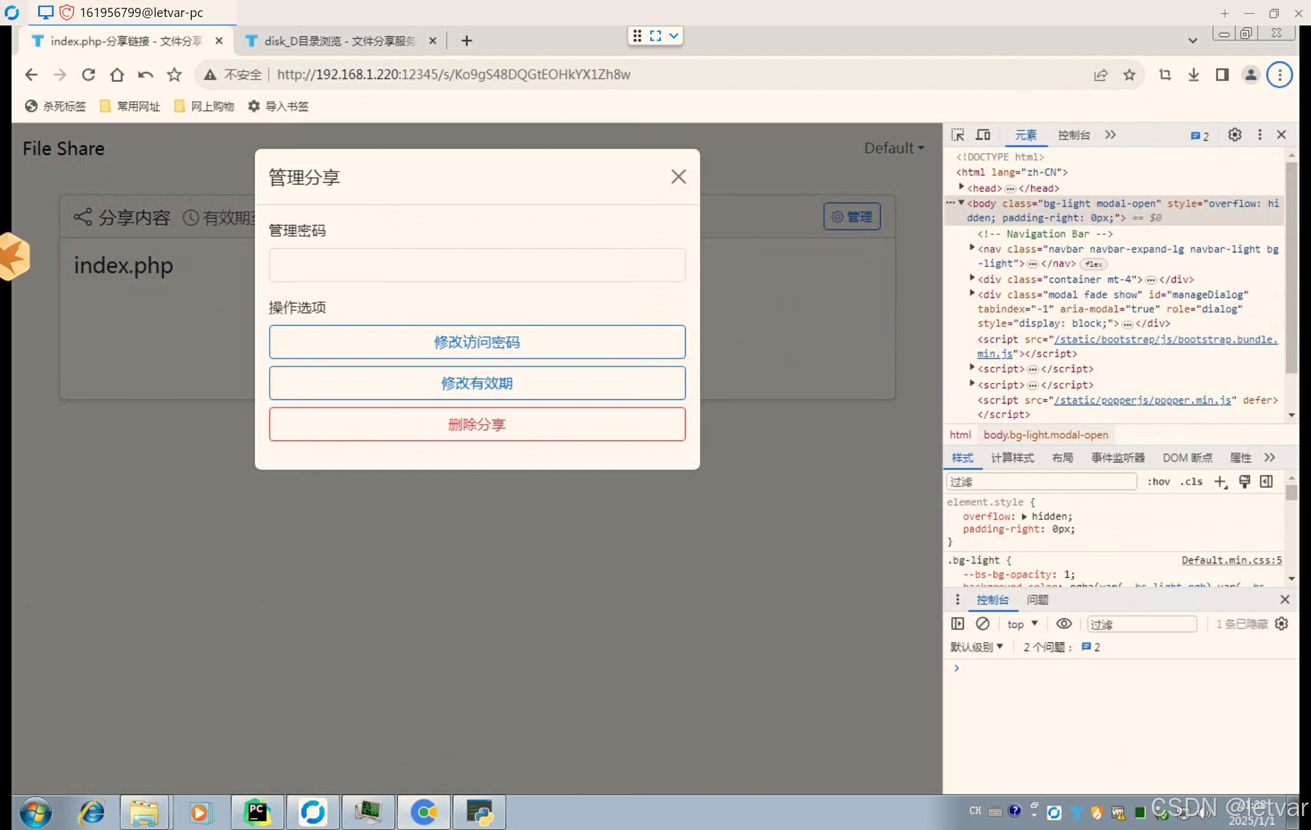
Task: Expand the overflow hidden shorthand triangle
Action: pos(1024,516)
